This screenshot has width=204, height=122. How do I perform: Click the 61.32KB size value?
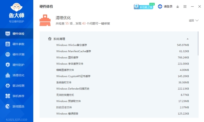184,51
